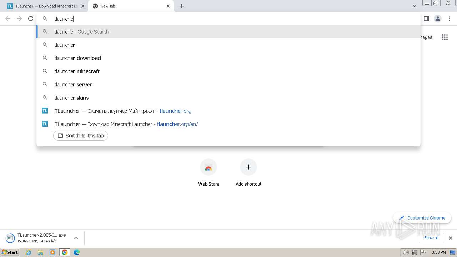The image size is (457, 257).
Task: Open the Web Store shortcut
Action: tap(209, 173)
